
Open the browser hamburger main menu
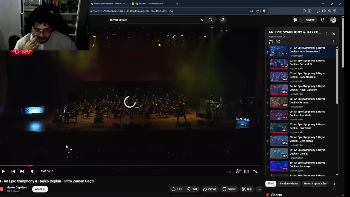(340, 11)
